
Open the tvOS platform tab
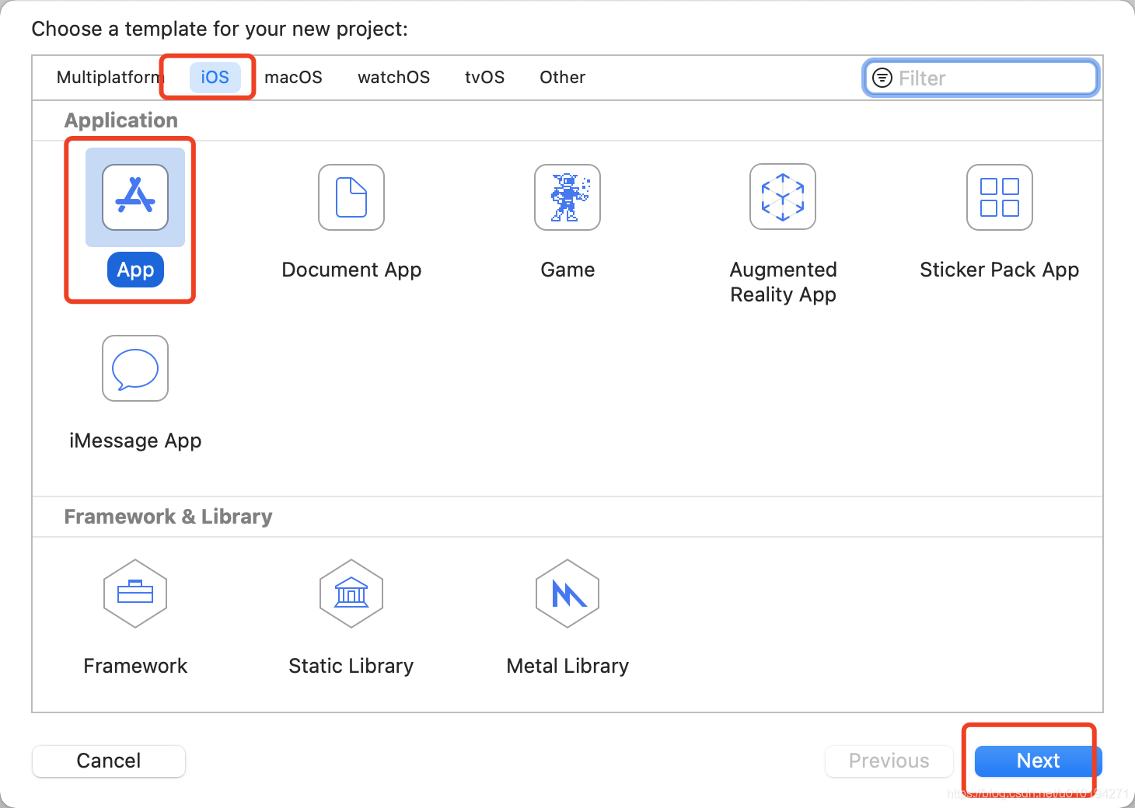click(485, 78)
